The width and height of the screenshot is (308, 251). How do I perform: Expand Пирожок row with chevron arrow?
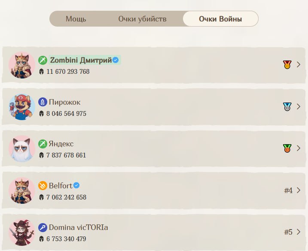pyautogui.click(x=299, y=107)
